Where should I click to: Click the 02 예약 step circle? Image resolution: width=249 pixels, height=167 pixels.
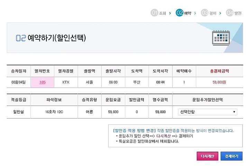[179, 13]
